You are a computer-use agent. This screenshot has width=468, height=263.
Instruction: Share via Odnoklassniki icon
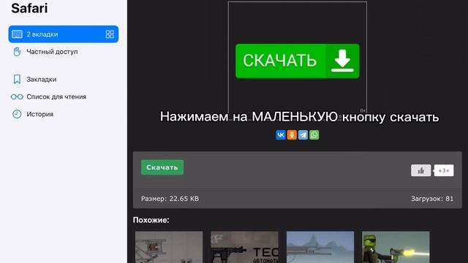(x=292, y=134)
